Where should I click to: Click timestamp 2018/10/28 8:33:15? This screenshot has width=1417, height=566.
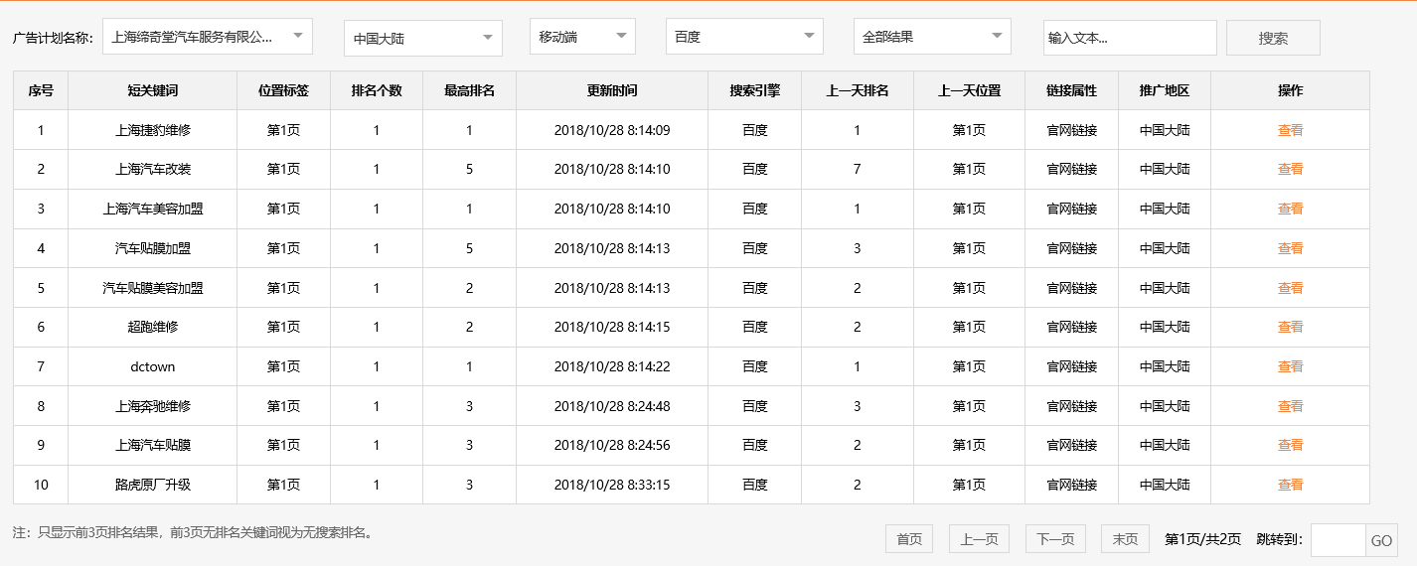point(612,485)
